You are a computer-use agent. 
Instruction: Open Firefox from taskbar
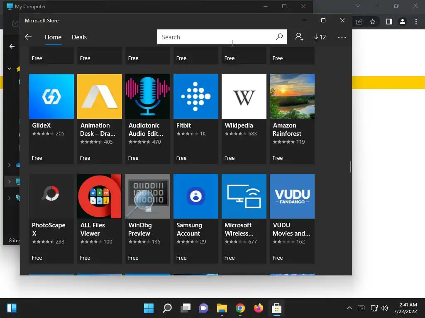[x=258, y=308]
